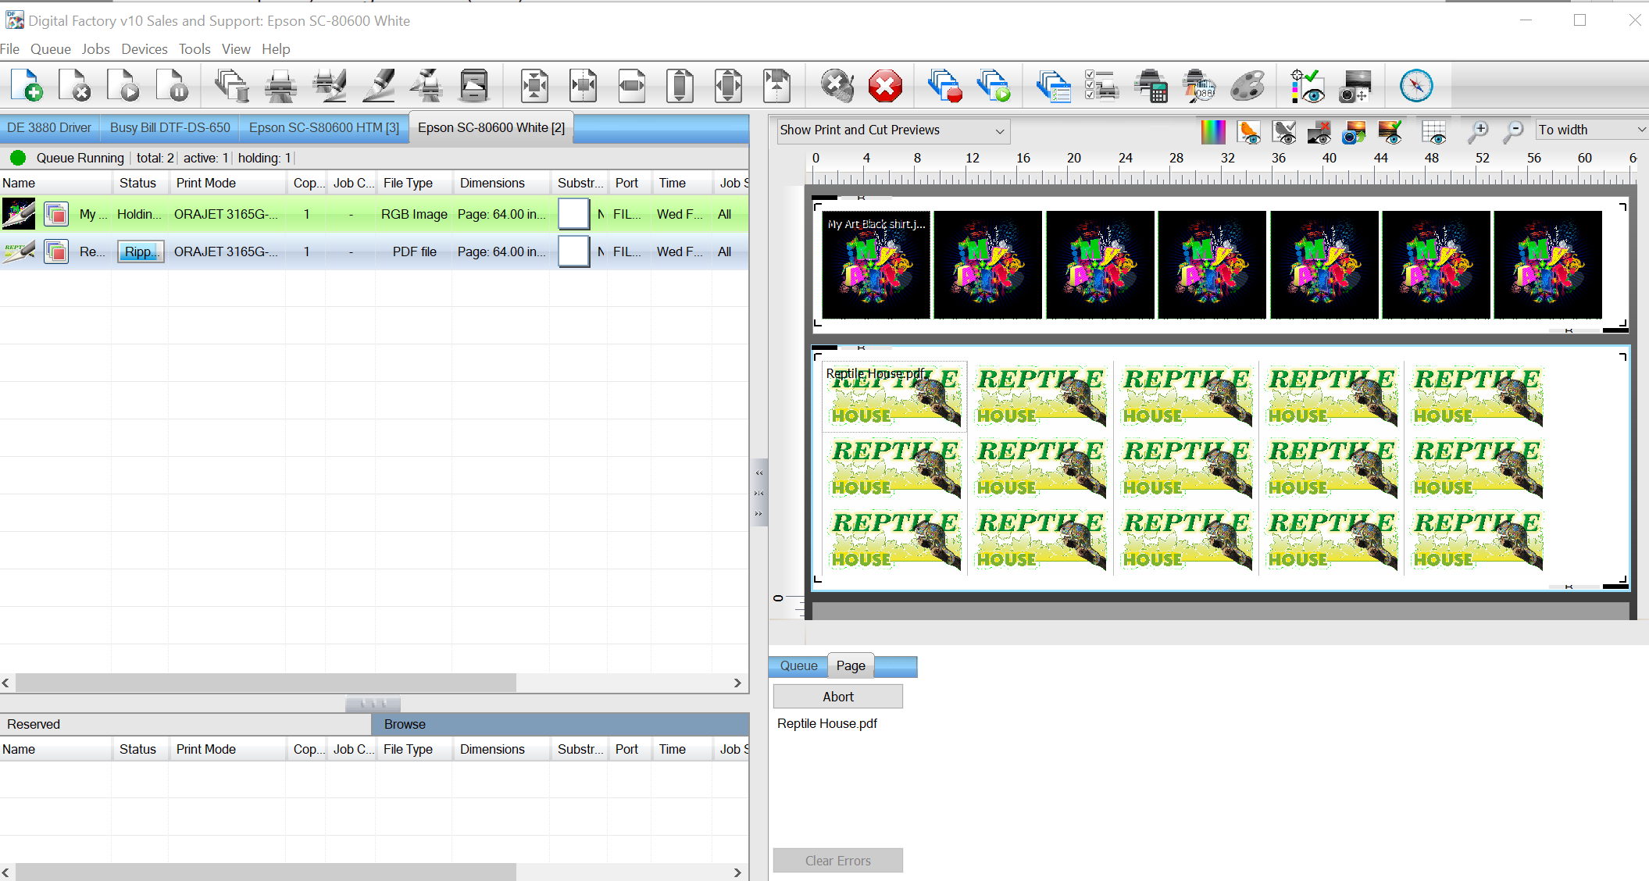Select the Epson SC-80600 White [2] tab
Screen dimensions: 1649x881
coord(491,128)
